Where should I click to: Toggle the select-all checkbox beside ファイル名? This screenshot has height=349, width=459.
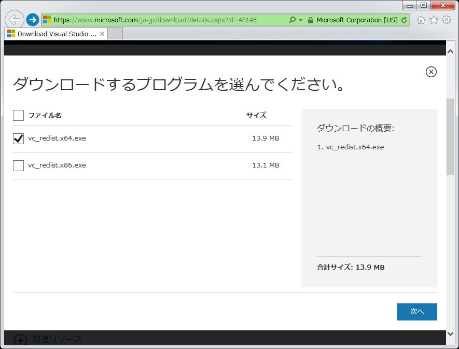click(x=18, y=115)
